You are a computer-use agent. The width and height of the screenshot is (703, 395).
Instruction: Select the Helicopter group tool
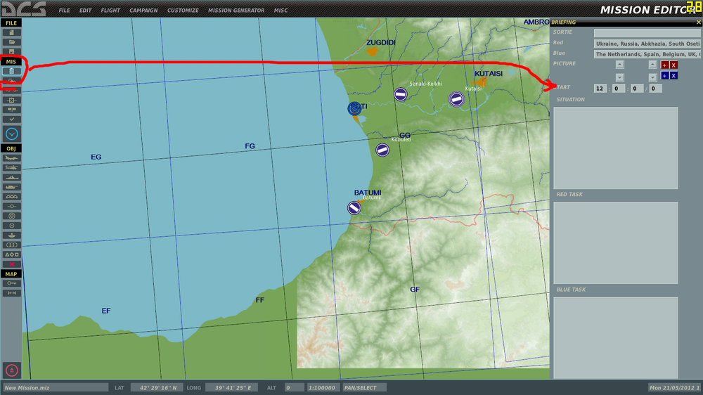click(12, 168)
